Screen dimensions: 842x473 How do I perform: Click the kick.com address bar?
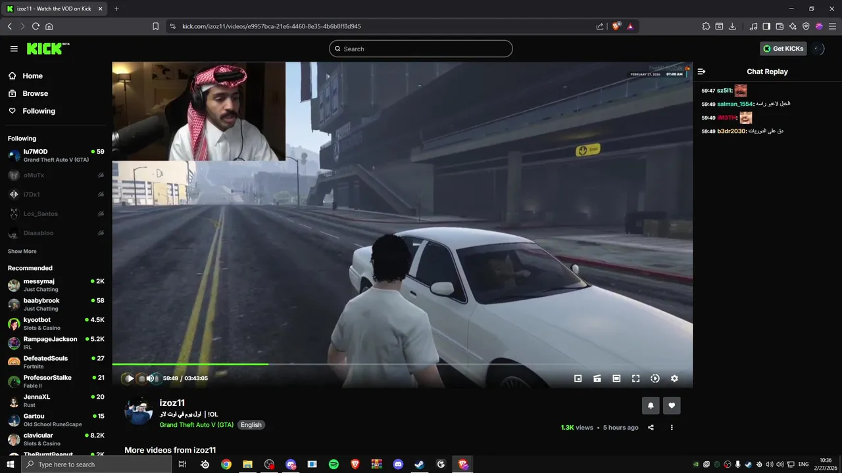coord(382,26)
